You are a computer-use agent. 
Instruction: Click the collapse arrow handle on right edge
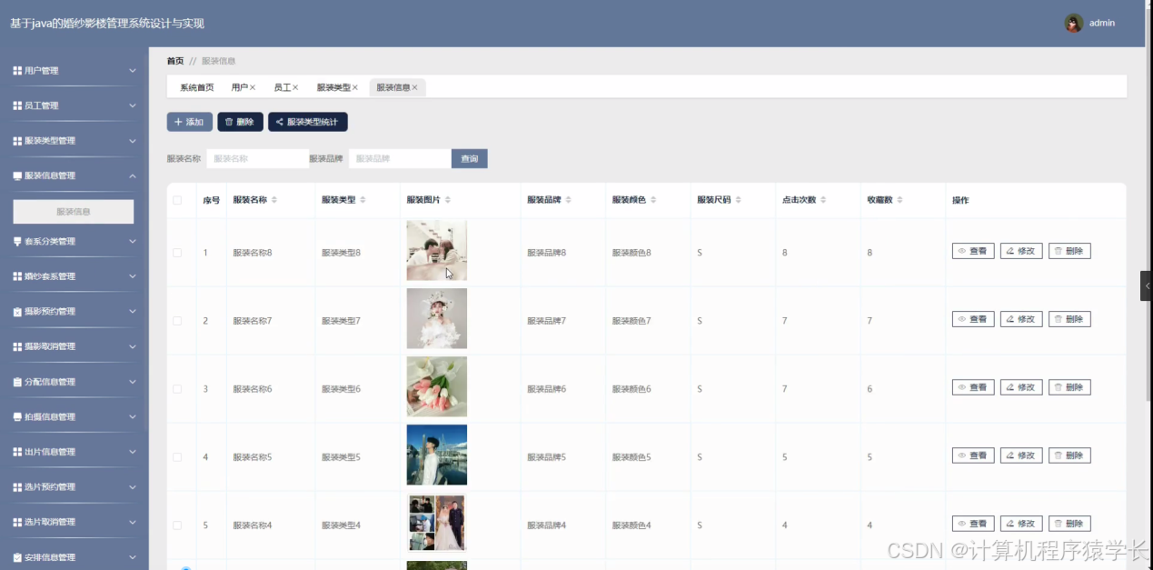[x=1147, y=285]
